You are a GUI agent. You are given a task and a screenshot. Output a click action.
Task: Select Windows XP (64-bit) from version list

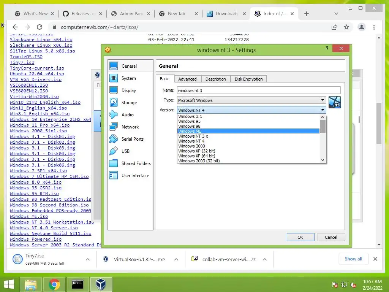click(x=248, y=156)
